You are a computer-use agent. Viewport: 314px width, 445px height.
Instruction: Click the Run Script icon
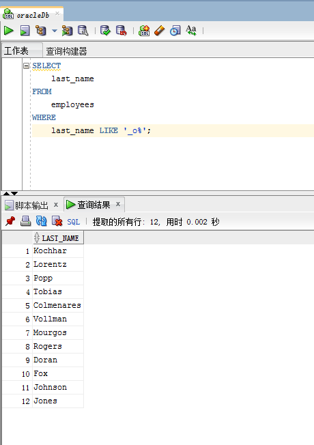[25, 30]
